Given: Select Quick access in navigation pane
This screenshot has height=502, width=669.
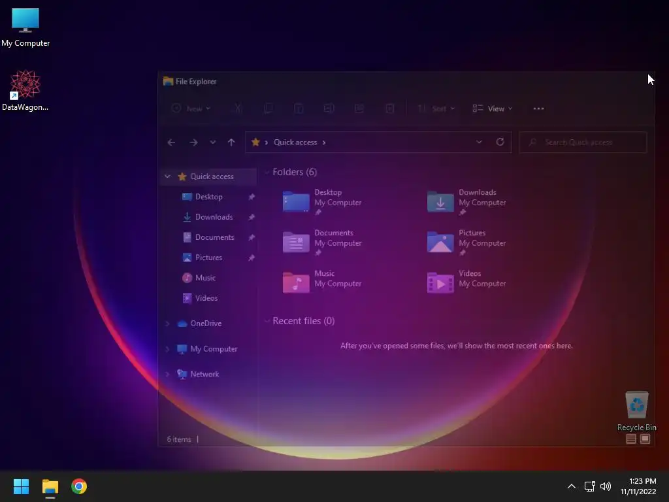Looking at the screenshot, I should [x=212, y=176].
